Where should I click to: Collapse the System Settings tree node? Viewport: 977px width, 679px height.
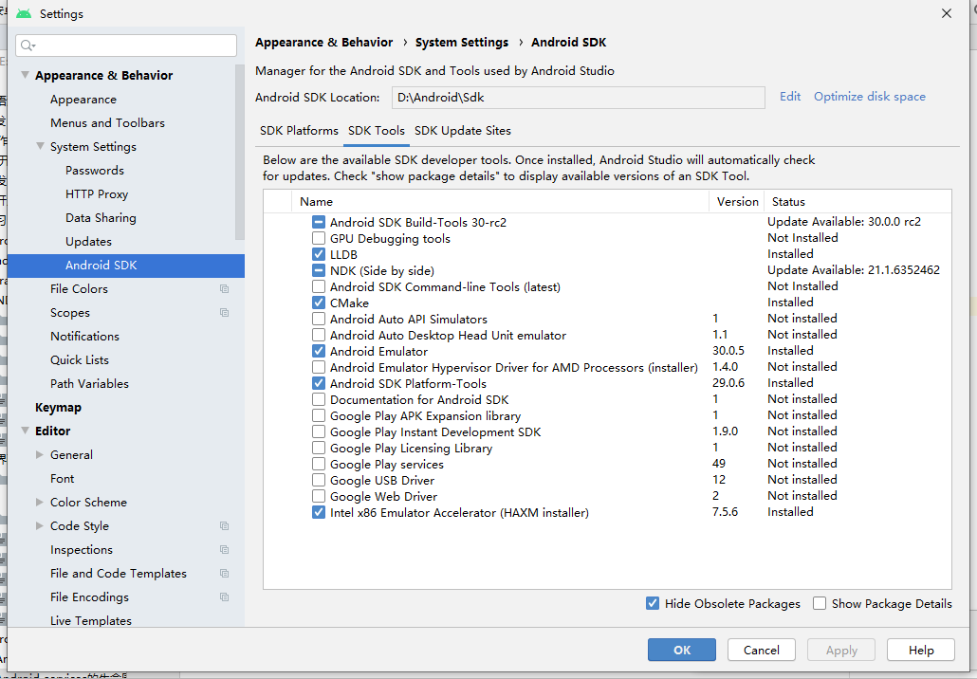40,147
